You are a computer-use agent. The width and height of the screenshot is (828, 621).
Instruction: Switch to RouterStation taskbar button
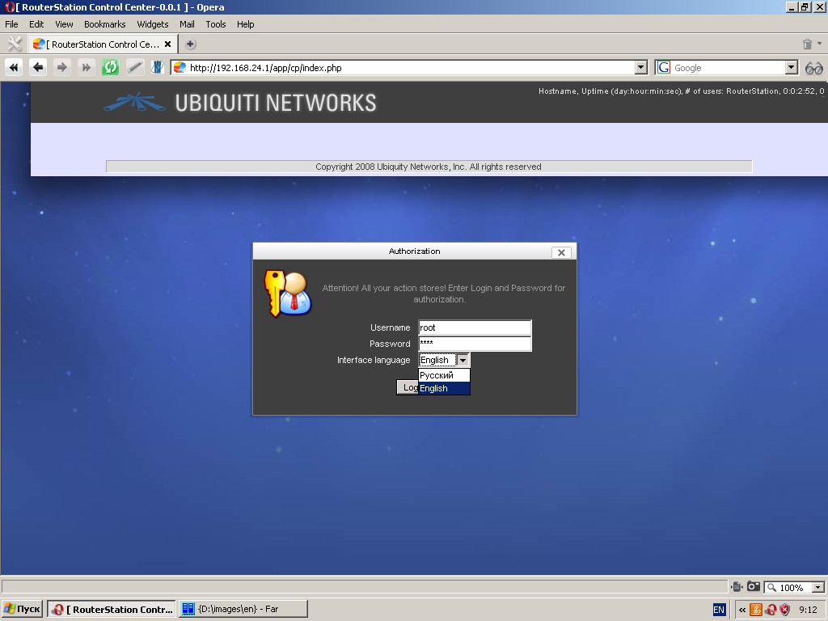tap(112, 610)
